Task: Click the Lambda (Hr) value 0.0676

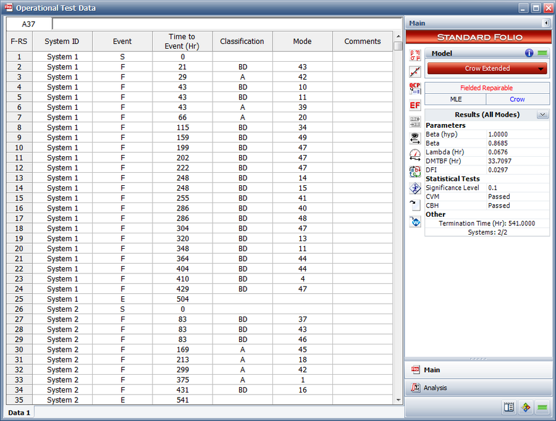Action: (498, 152)
